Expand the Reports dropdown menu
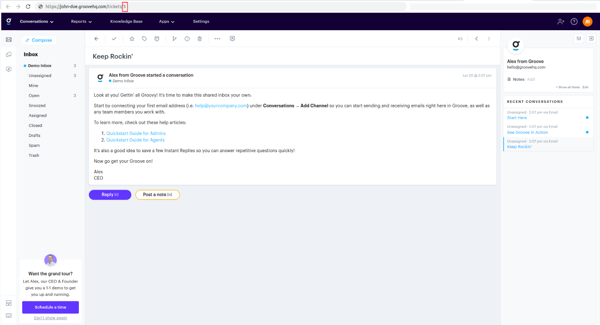 pos(82,21)
